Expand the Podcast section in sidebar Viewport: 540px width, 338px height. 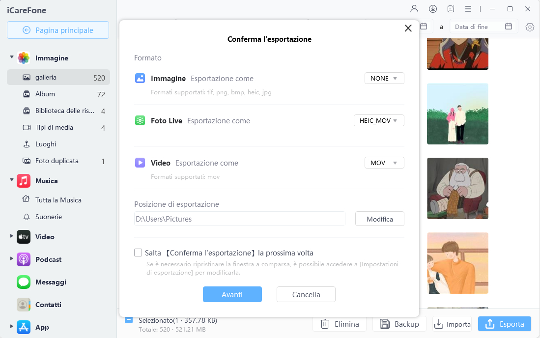[x=12, y=259]
